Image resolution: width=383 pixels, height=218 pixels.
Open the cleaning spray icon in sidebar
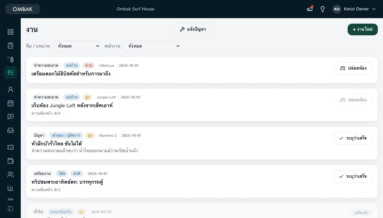coord(10,59)
